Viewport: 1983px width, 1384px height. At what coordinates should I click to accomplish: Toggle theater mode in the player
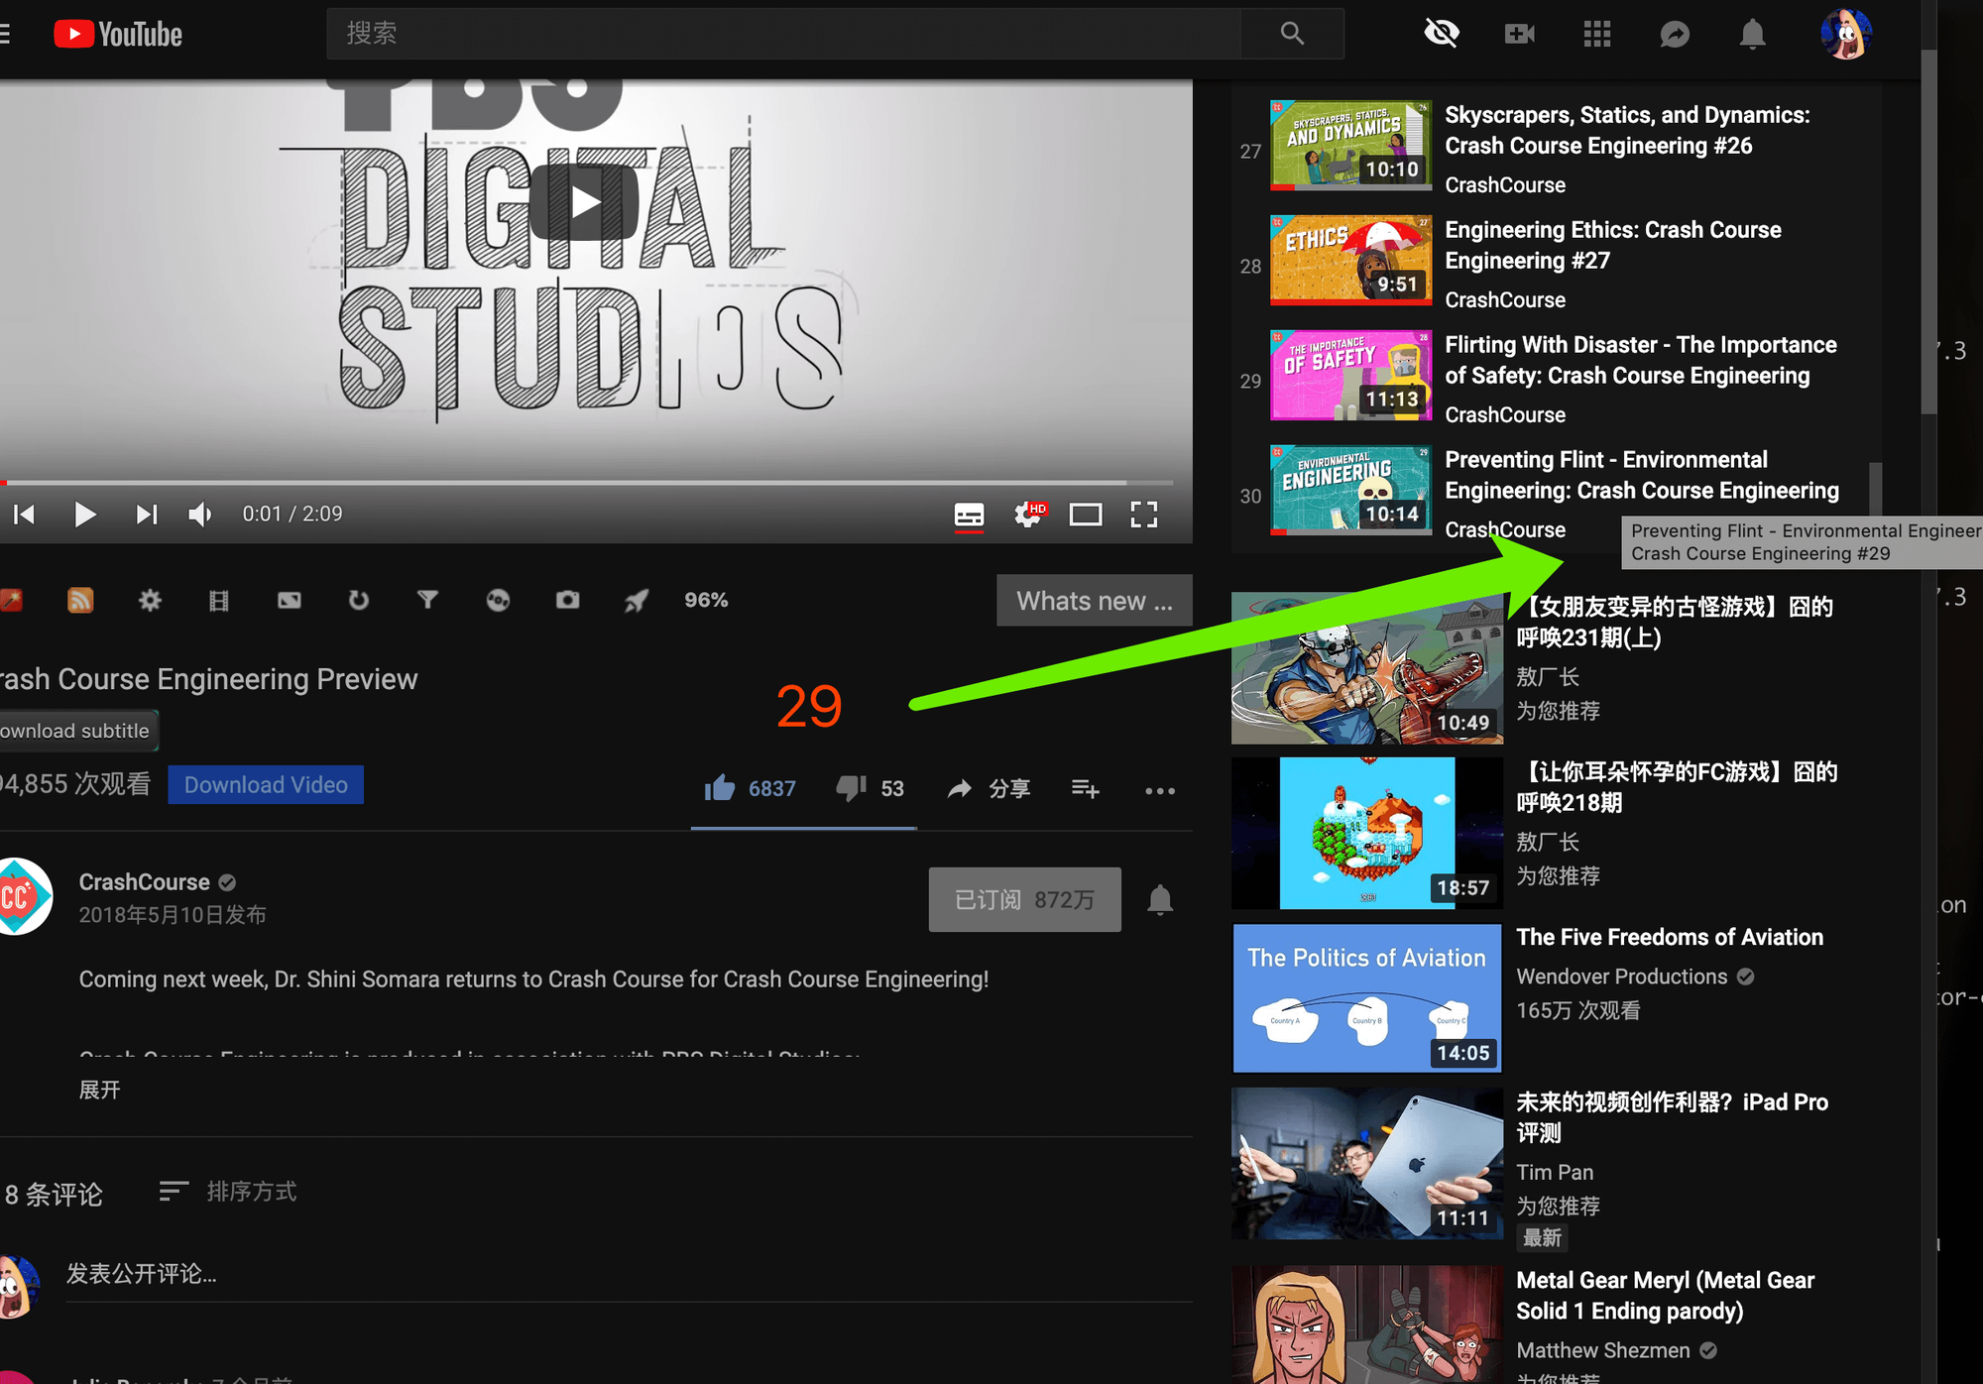(x=1086, y=515)
